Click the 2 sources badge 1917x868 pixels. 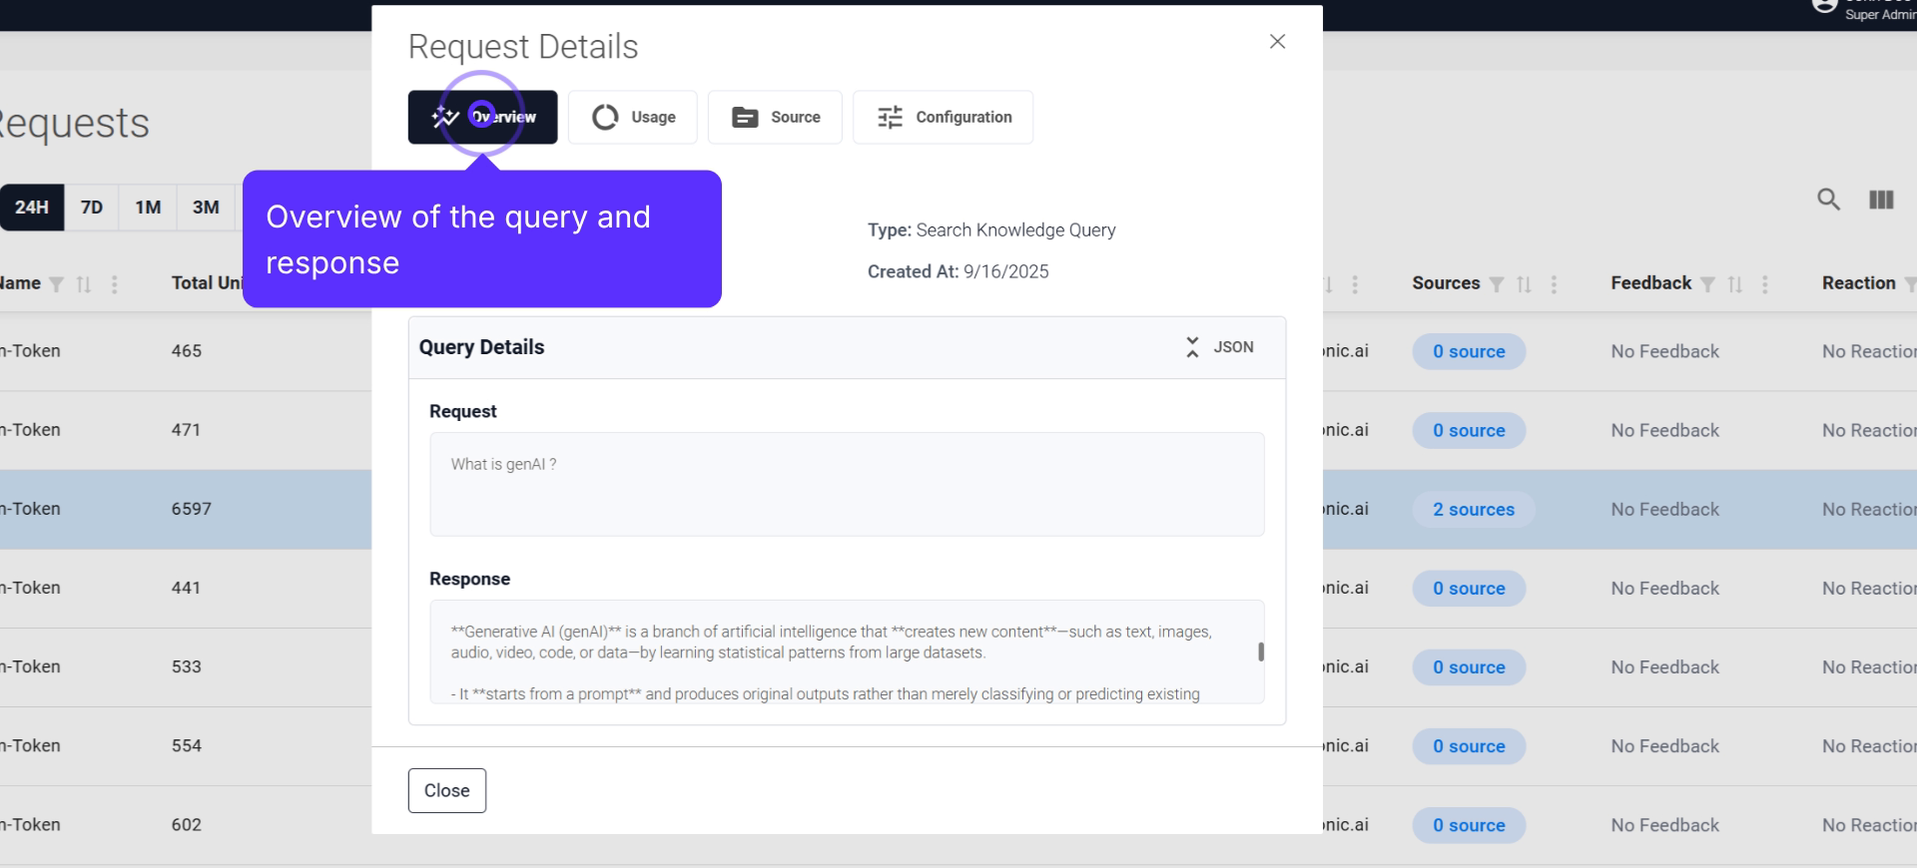pos(1474,510)
